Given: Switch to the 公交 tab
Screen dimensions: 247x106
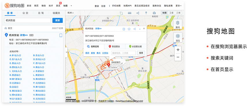Looking at the screenshot, I should click(x=25, y=13).
